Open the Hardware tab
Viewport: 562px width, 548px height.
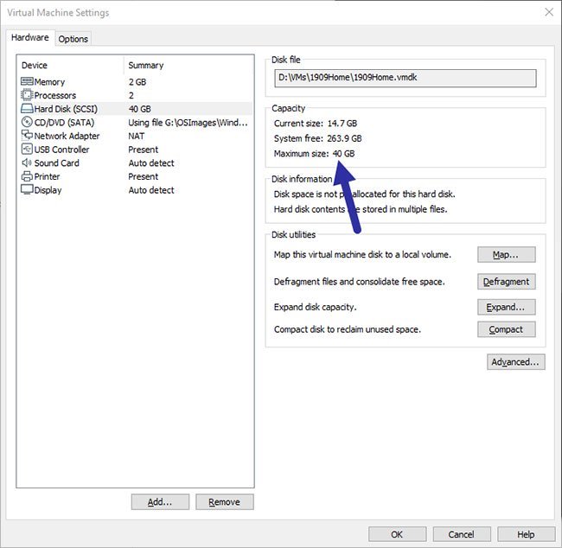click(x=30, y=38)
